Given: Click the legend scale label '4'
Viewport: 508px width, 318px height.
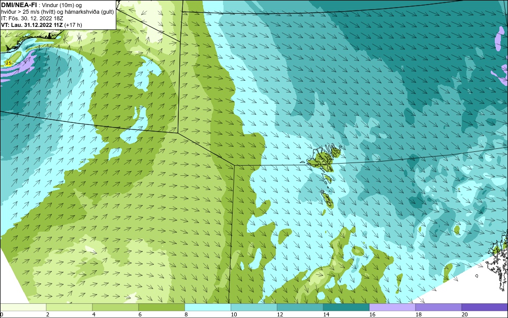Looking at the screenshot, I should pyautogui.click(x=93, y=314).
